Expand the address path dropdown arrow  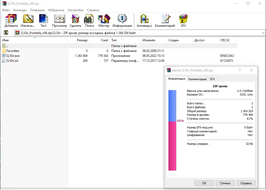(263, 33)
